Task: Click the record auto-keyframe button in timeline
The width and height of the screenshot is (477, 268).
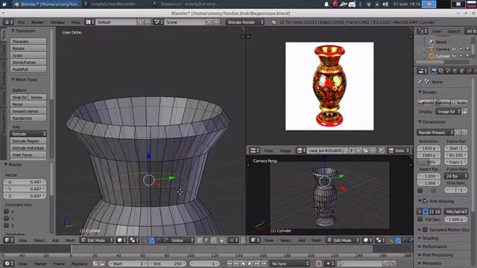Action: pyautogui.click(x=318, y=264)
